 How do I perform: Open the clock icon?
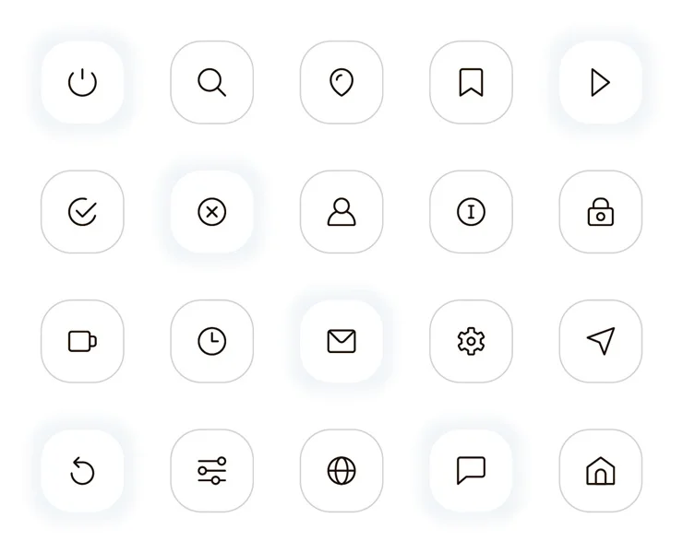coord(211,341)
